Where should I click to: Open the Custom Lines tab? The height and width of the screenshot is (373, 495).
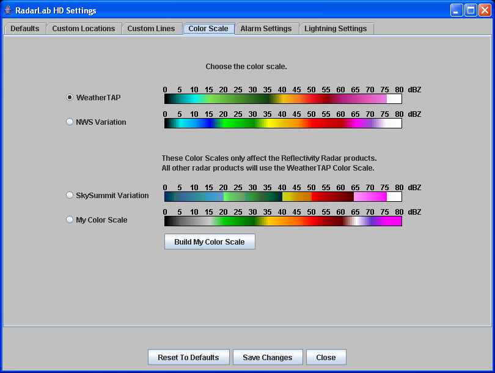151,28
